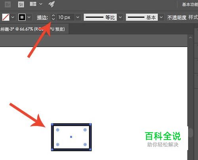This screenshot has height=160, width=198.
Task: Open Adobe Bridge via the Br icon
Action: [8, 5]
